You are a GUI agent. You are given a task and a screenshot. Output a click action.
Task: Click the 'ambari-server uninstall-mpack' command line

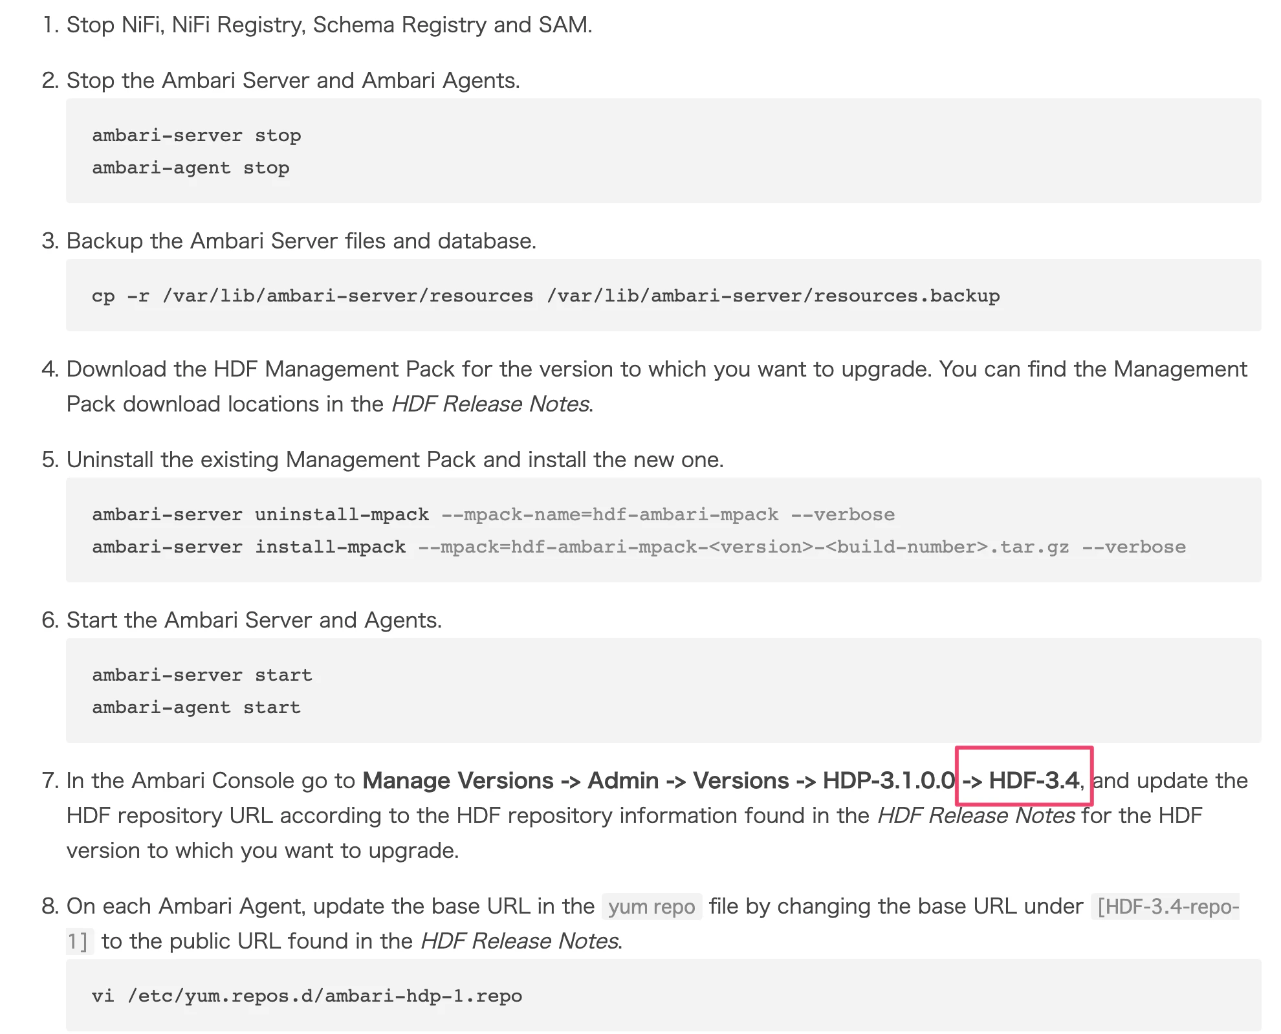point(494,514)
